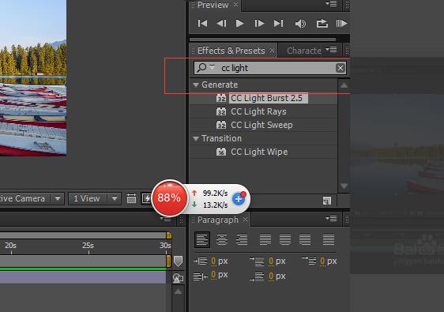Set space before paragraph value
This screenshot has height=312, width=444.
pyautogui.click(x=271, y=261)
